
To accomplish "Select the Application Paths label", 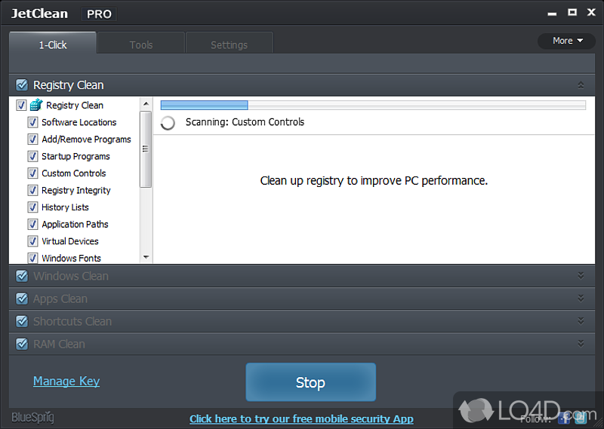I will coord(75,224).
